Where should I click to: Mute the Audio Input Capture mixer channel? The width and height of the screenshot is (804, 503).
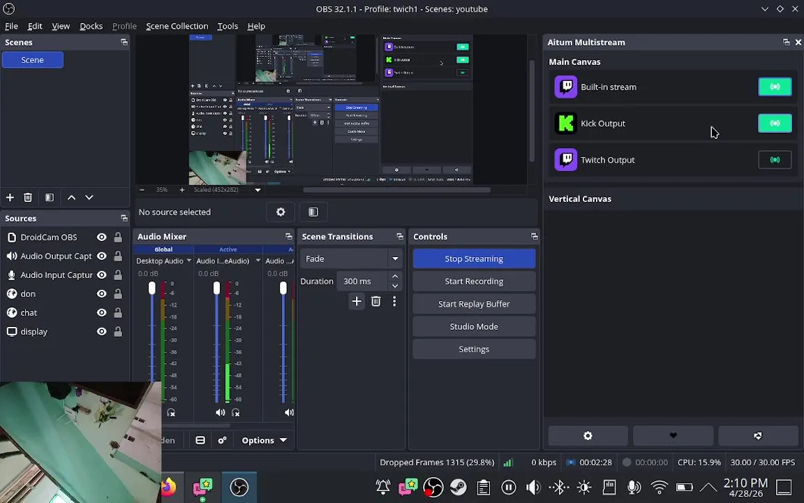(x=220, y=413)
